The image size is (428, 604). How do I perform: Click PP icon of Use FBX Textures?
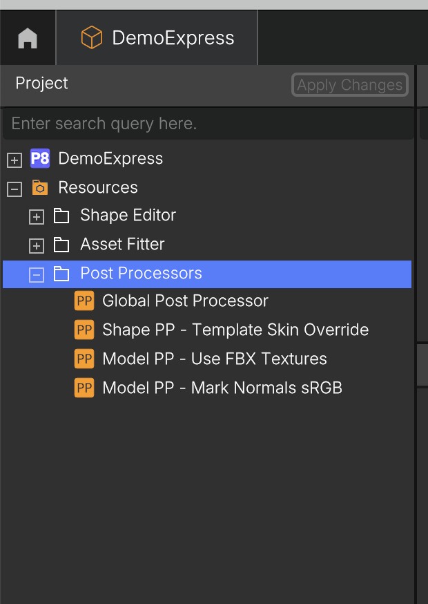pyautogui.click(x=84, y=359)
